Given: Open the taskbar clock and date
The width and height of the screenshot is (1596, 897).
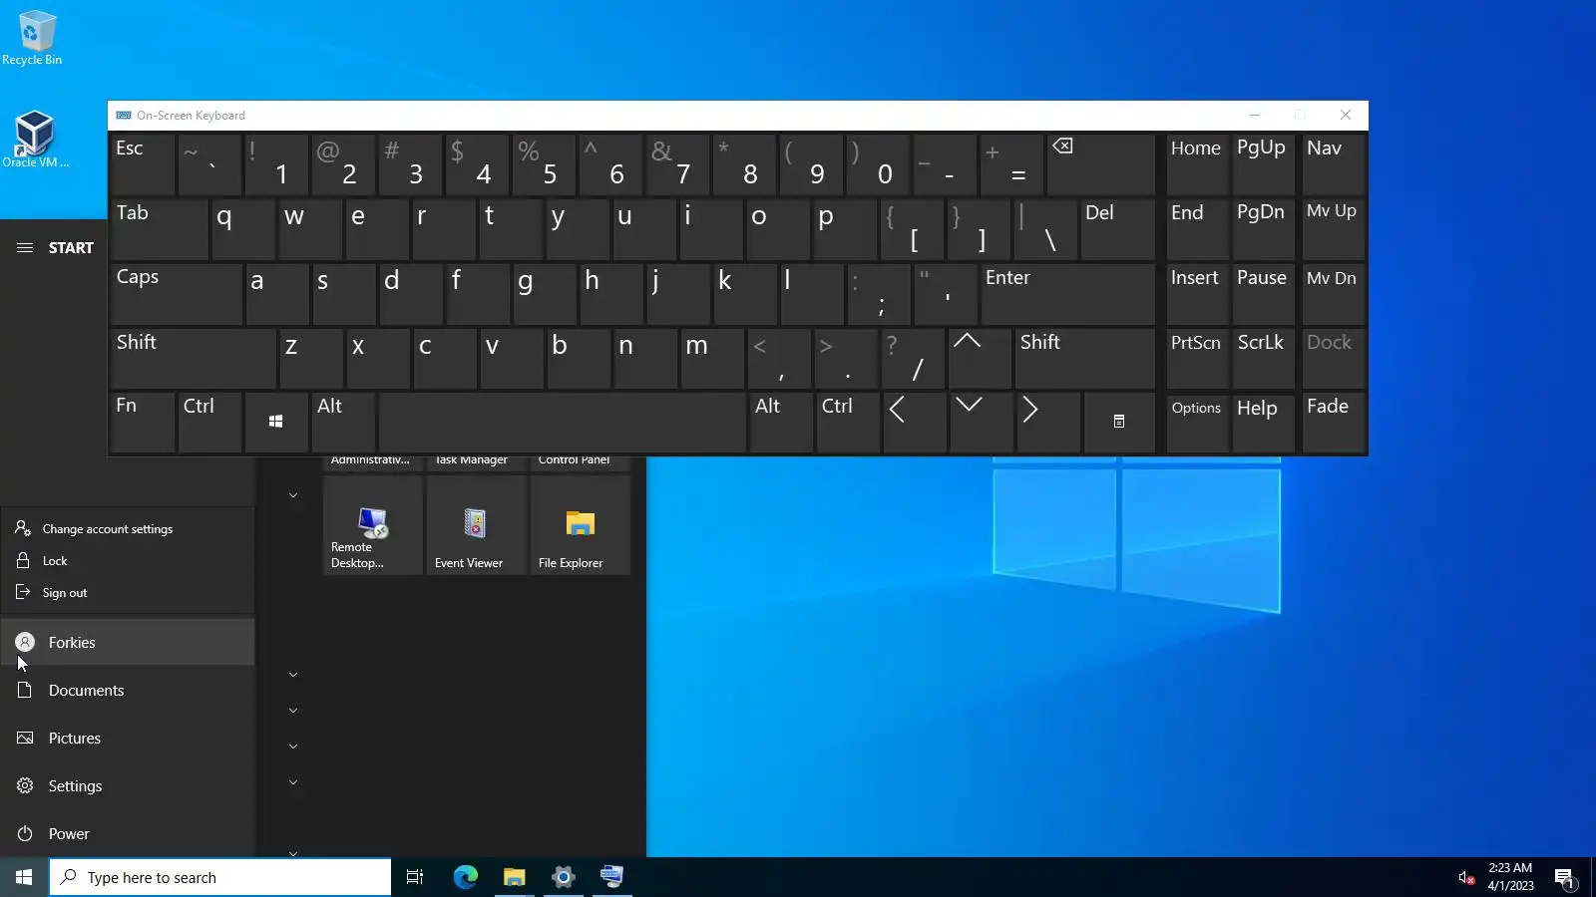Looking at the screenshot, I should [x=1510, y=877].
